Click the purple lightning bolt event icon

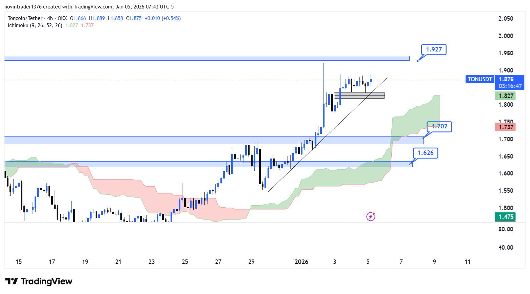(371, 216)
